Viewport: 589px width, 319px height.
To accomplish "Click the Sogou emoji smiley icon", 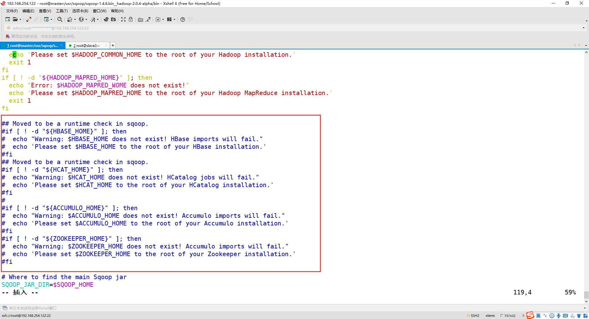I will [x=552, y=316].
